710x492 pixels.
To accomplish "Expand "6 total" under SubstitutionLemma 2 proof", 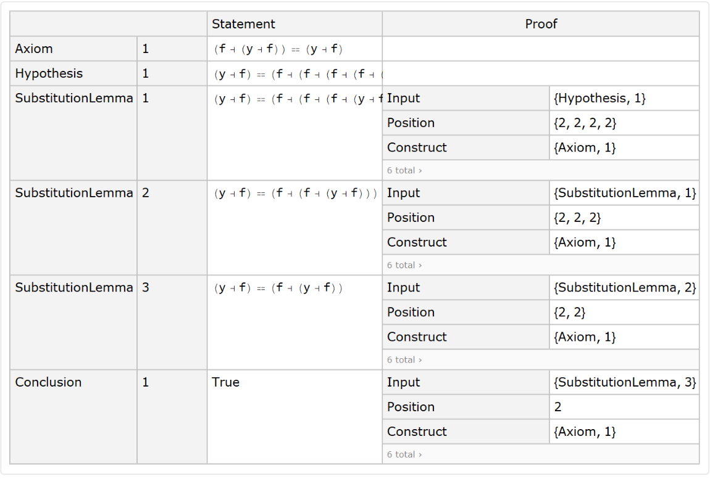I will 404,265.
